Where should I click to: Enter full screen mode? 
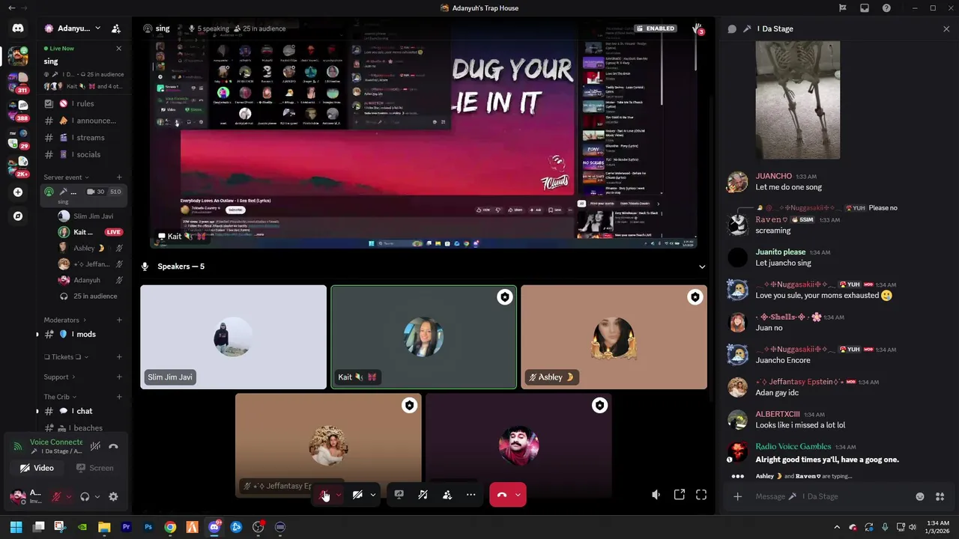click(x=701, y=495)
